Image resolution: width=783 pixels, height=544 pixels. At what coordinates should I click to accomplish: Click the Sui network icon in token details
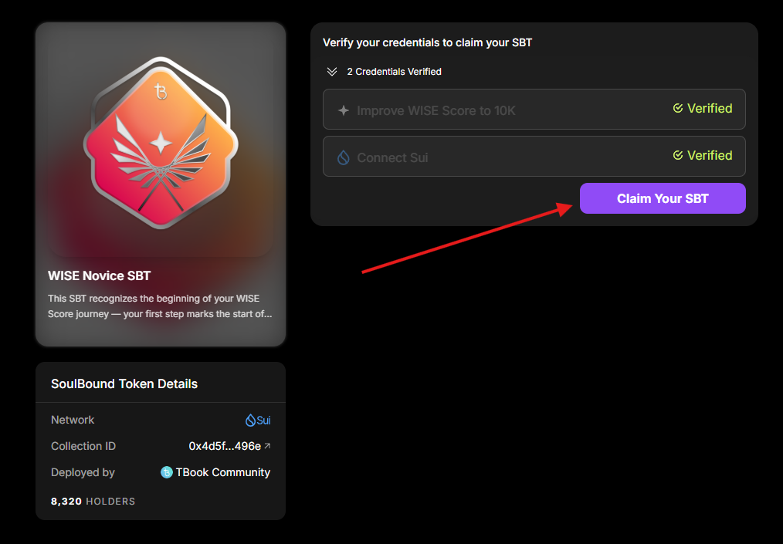coord(250,421)
